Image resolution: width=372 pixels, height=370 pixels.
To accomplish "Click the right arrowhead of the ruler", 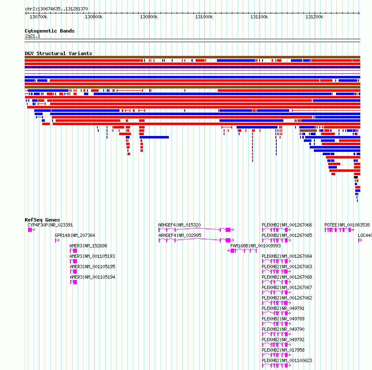I will click(359, 13).
